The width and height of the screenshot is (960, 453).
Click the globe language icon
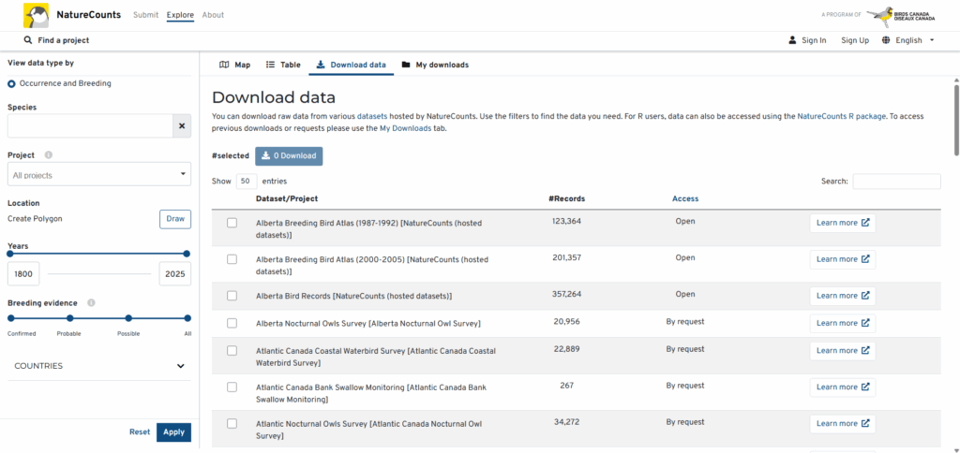tap(886, 40)
